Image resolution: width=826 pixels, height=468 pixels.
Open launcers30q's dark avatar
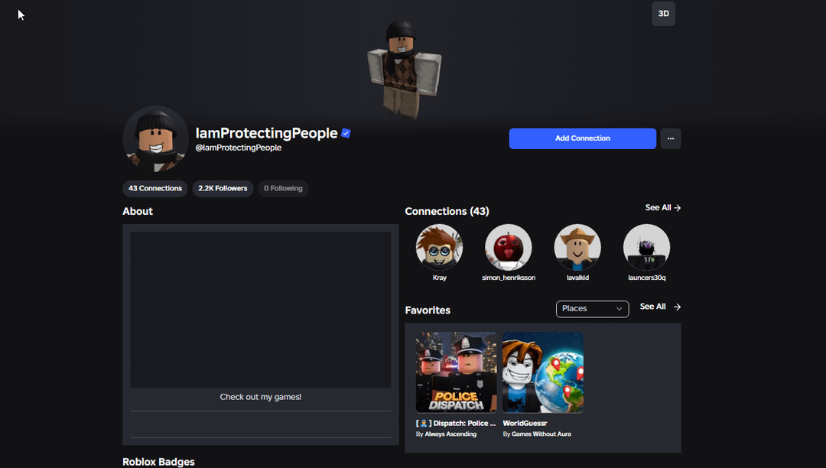(646, 247)
